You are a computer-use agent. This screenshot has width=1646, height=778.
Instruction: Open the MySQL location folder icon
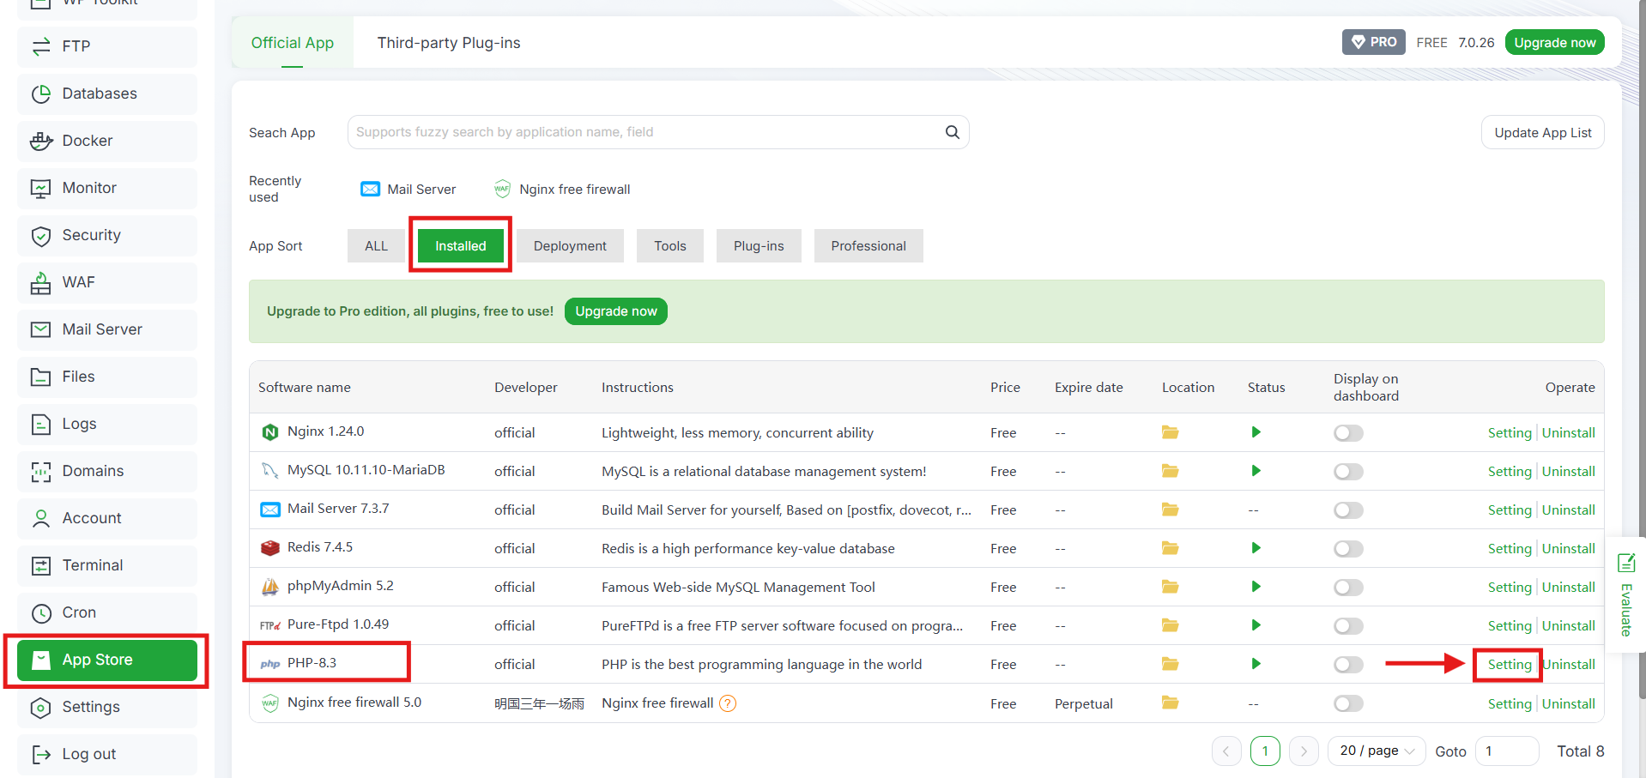[1170, 471]
